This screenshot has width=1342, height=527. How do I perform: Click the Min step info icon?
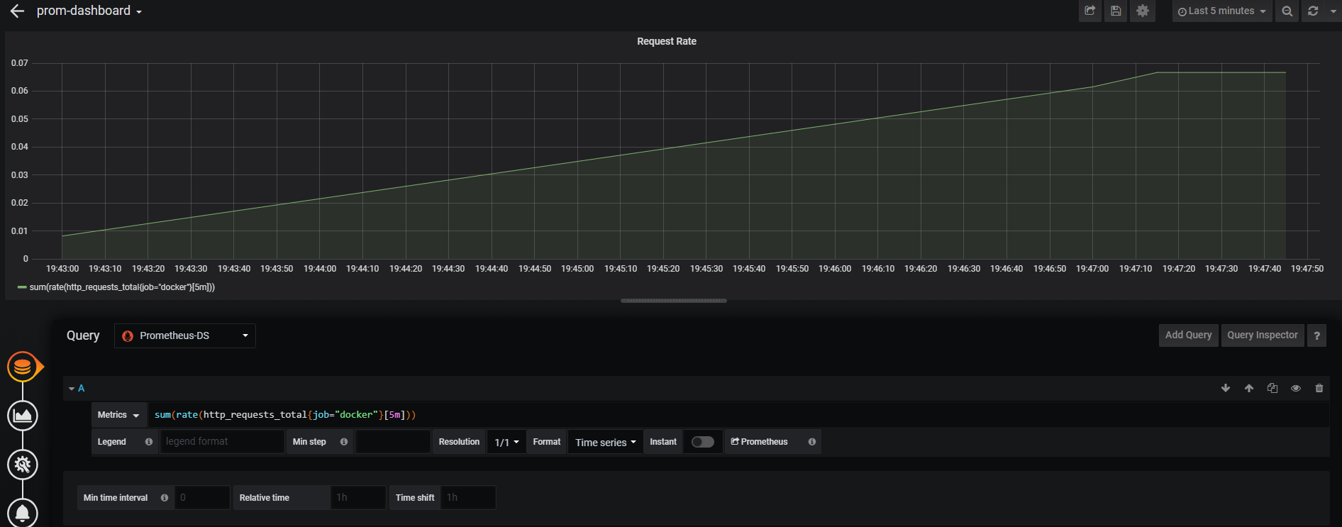coord(344,442)
